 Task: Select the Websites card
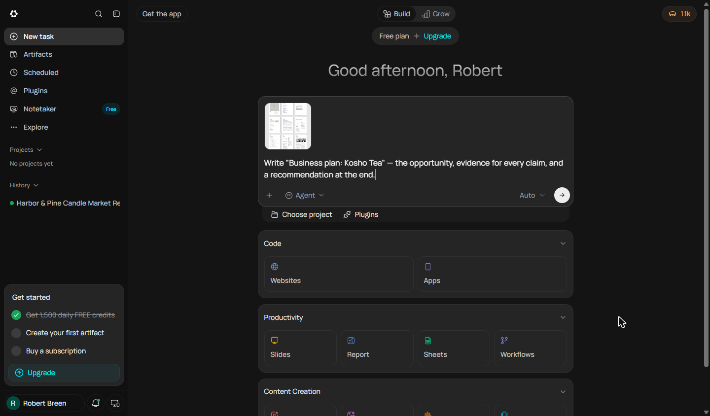[x=339, y=274]
